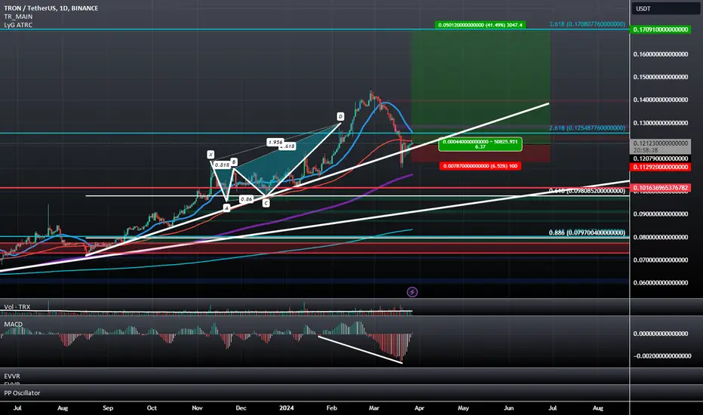This screenshot has width=703, height=415.
Task: Click the Apr label on time axis
Action: coord(419,407)
